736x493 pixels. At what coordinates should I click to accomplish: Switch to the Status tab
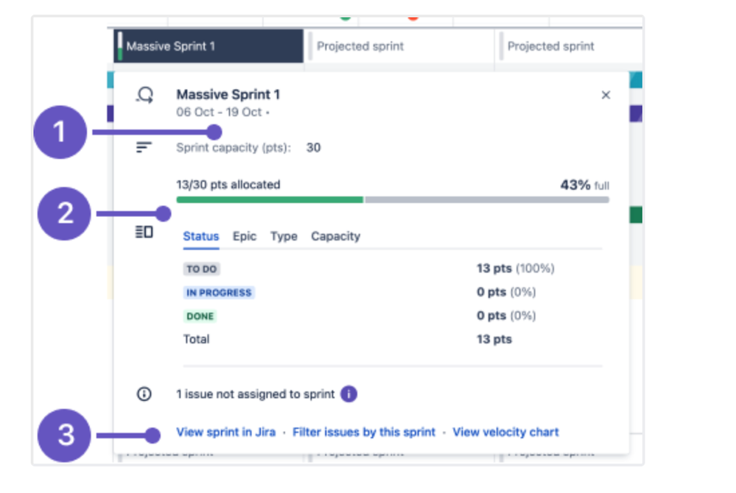point(201,236)
